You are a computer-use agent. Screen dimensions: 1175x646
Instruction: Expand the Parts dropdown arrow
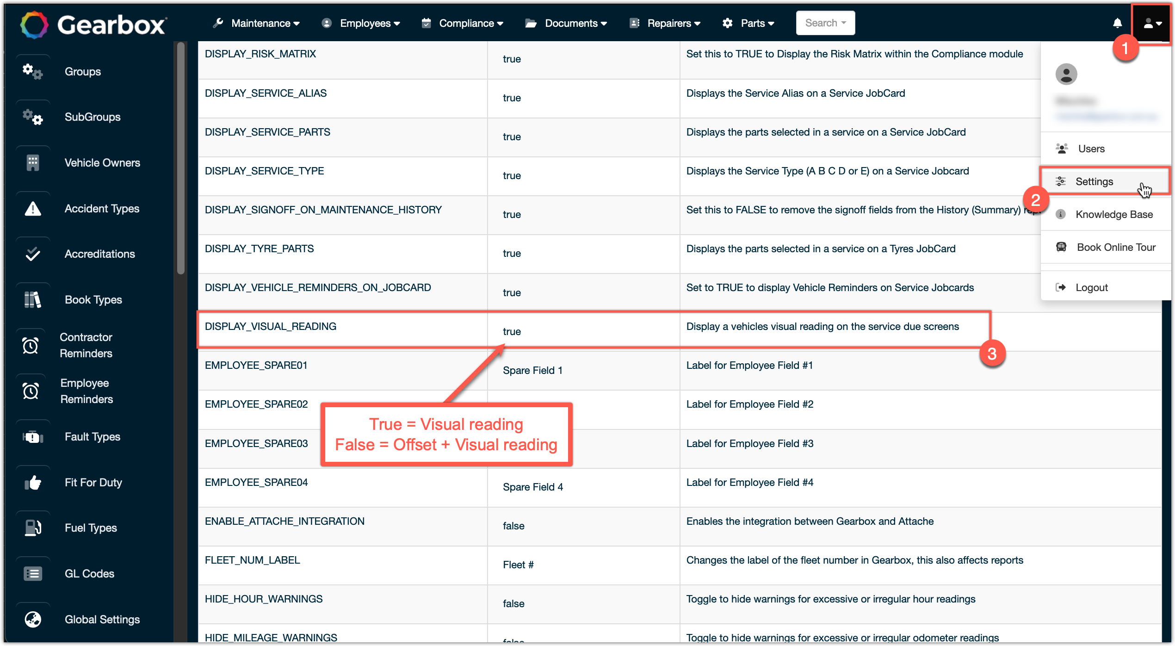pyautogui.click(x=771, y=24)
